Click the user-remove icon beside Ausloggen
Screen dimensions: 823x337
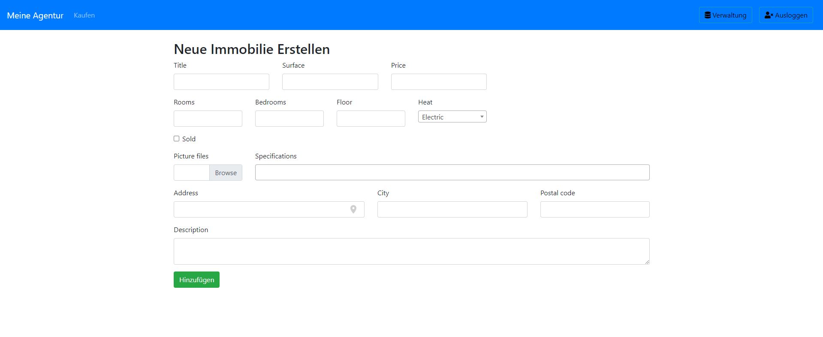click(x=769, y=15)
